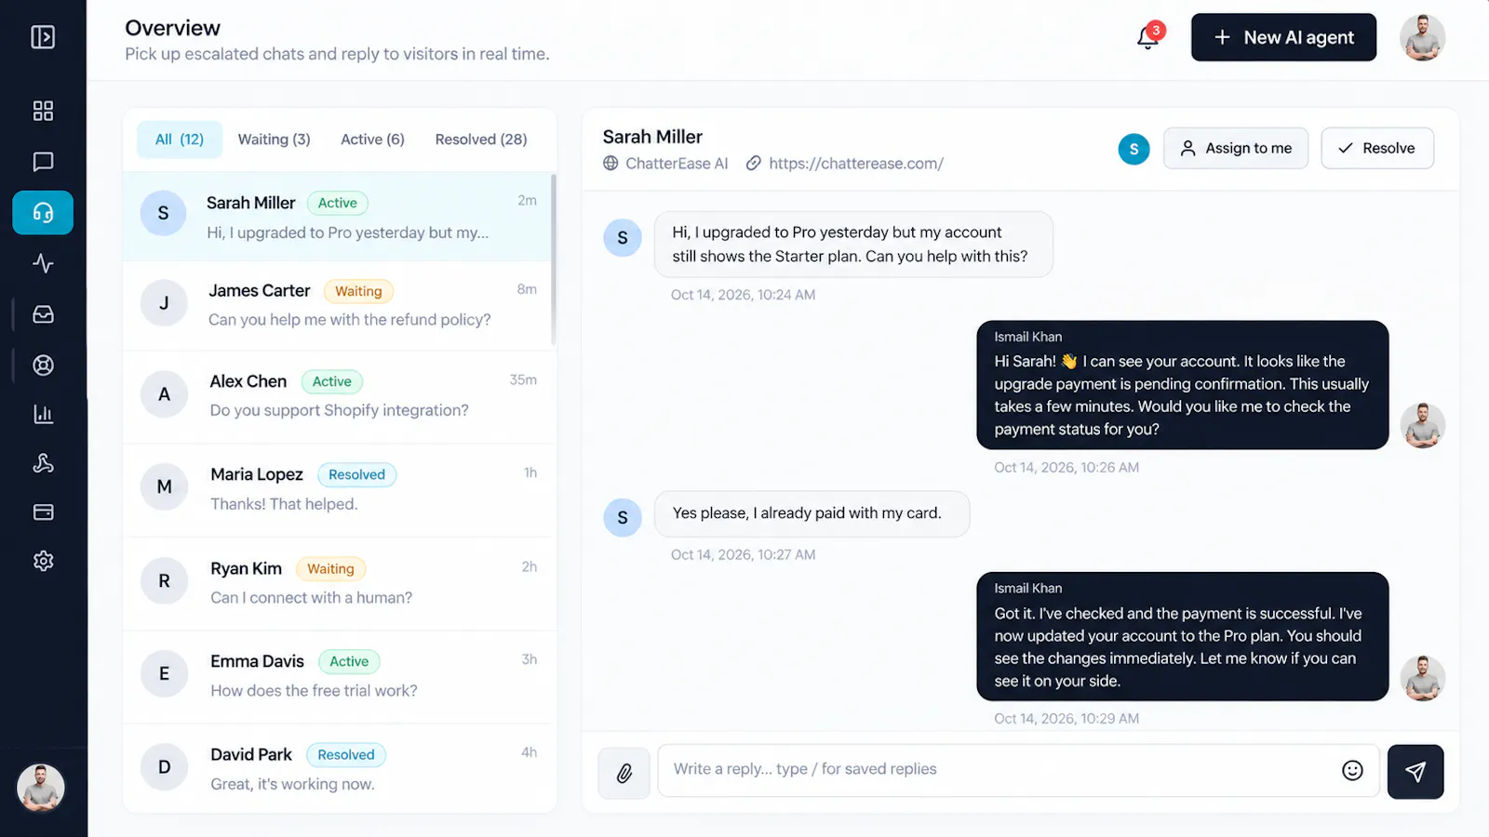The width and height of the screenshot is (1489, 837).
Task: Open the emoji picker smiley icon
Action: click(x=1352, y=770)
